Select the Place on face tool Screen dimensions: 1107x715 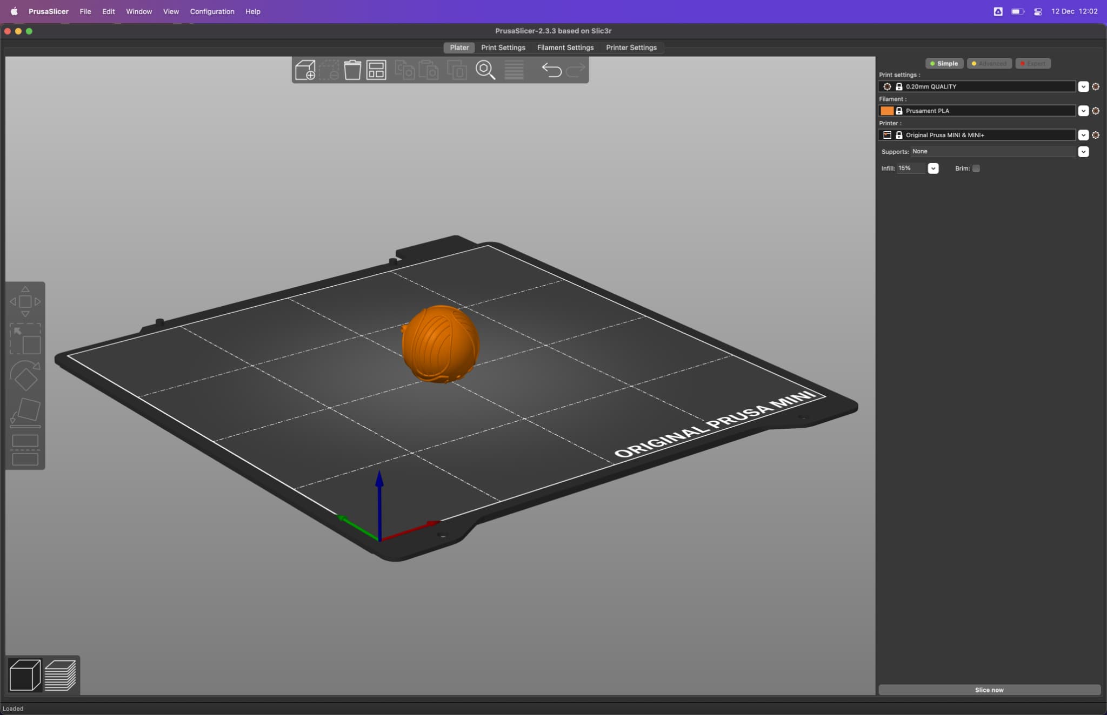pos(25,413)
